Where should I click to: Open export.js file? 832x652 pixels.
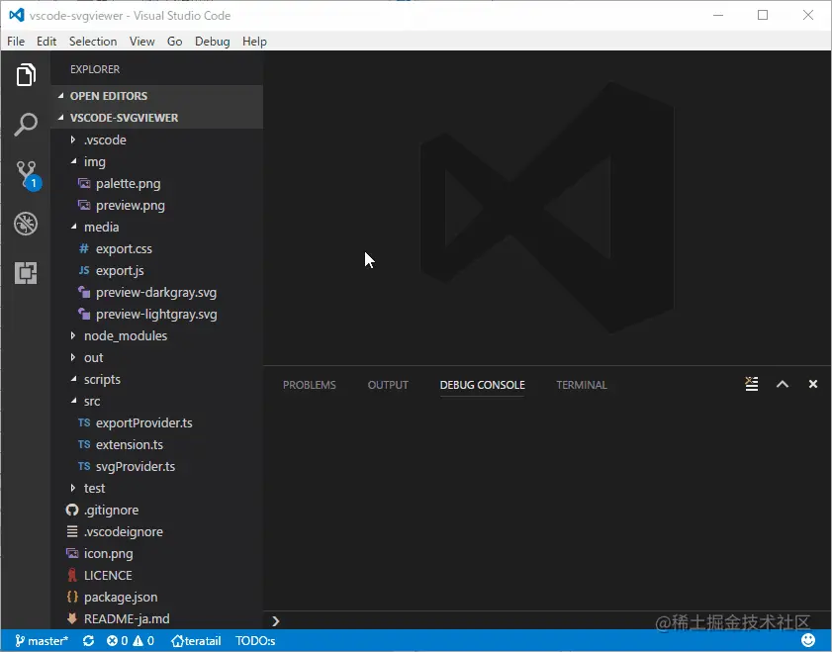tap(157, 270)
